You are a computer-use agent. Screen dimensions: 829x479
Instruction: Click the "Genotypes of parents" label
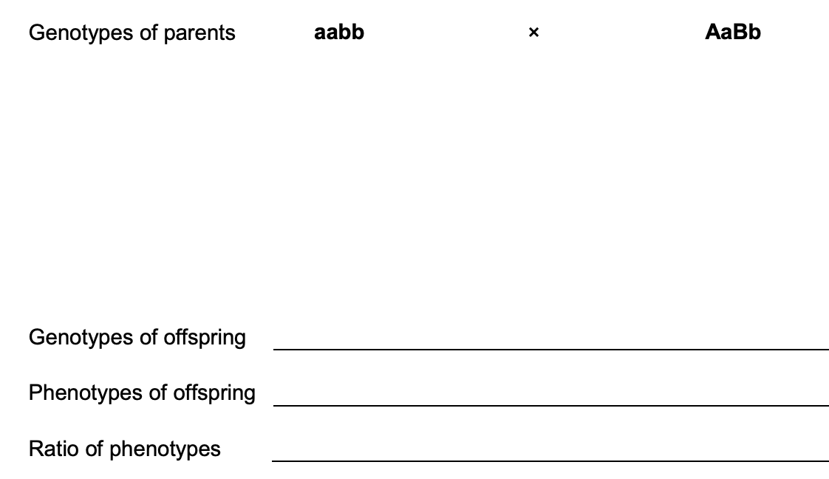pos(132,33)
